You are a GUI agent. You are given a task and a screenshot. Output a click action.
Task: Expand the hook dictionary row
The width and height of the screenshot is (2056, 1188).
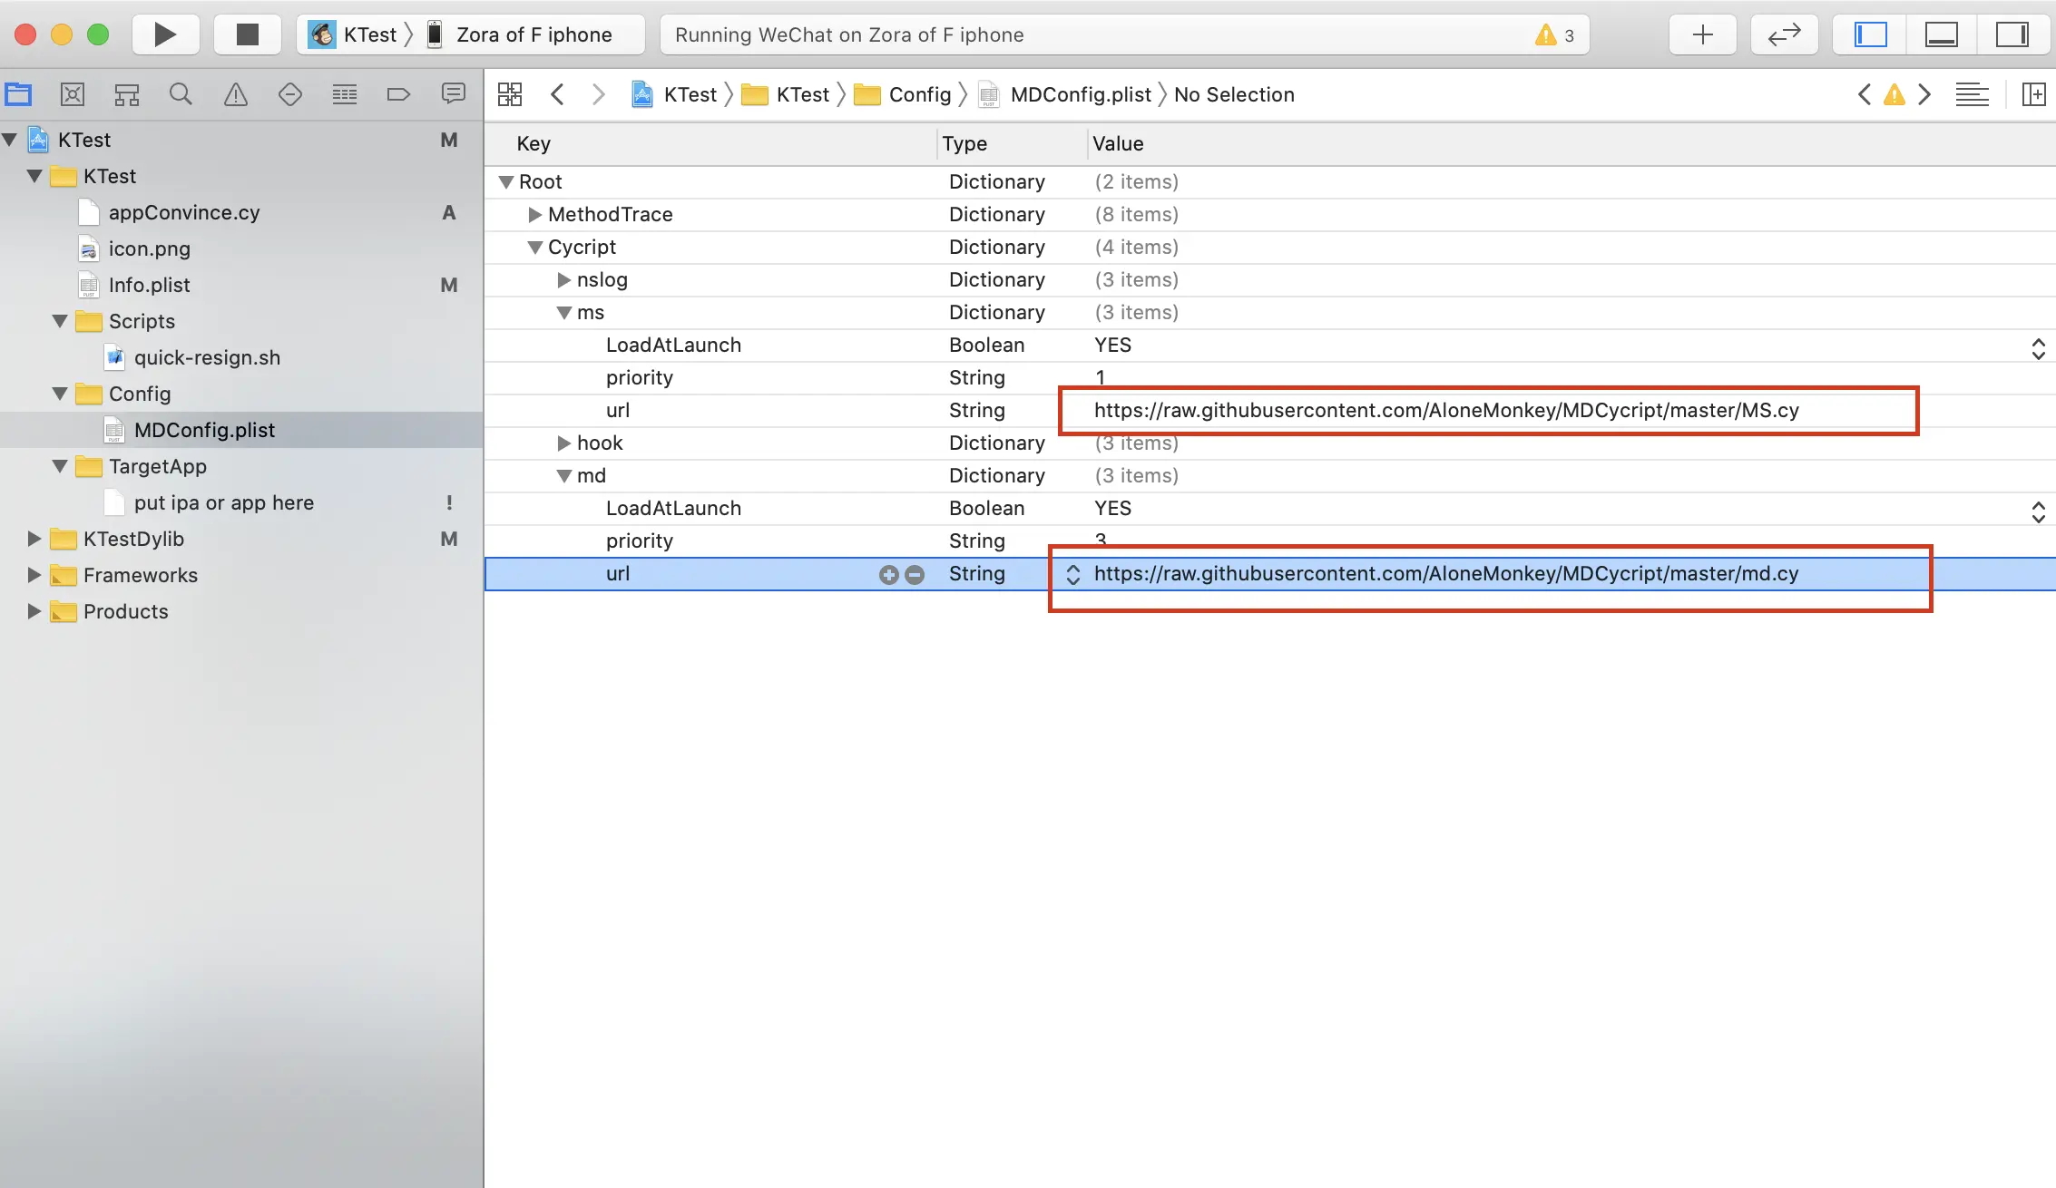click(563, 443)
